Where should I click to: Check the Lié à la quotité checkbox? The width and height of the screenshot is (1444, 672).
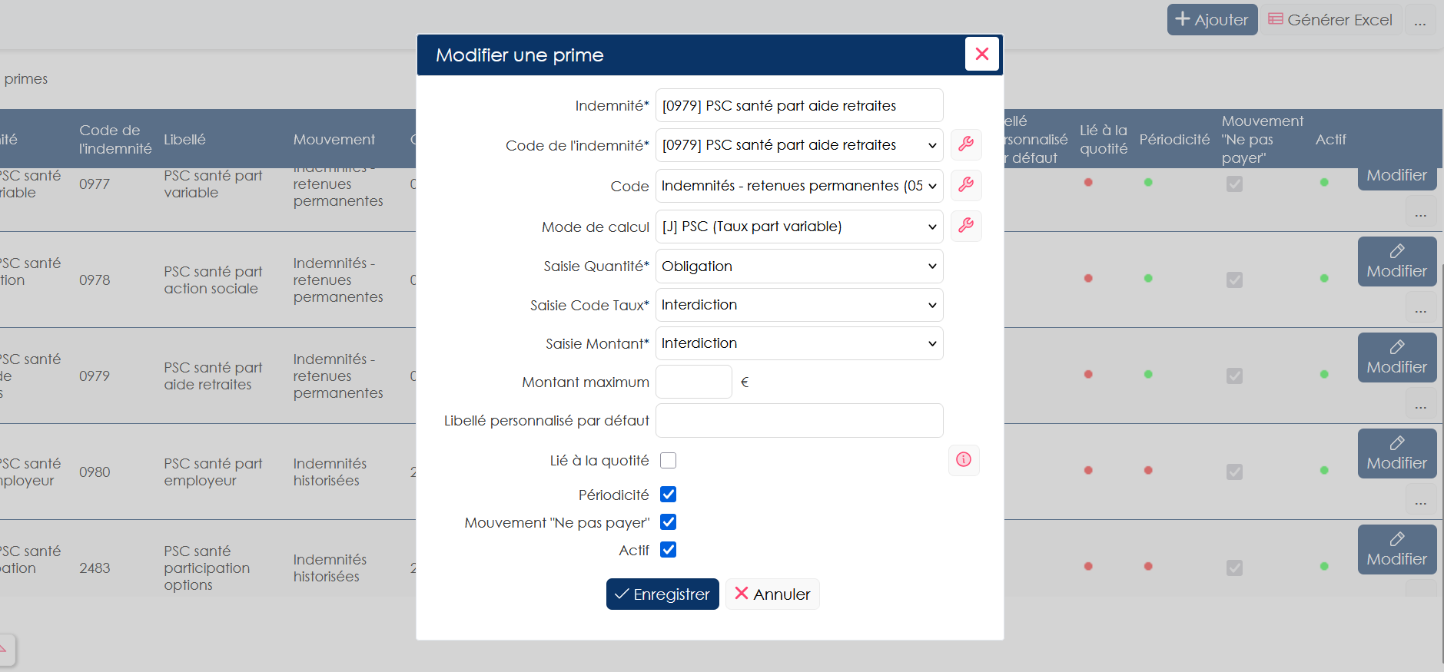[669, 460]
